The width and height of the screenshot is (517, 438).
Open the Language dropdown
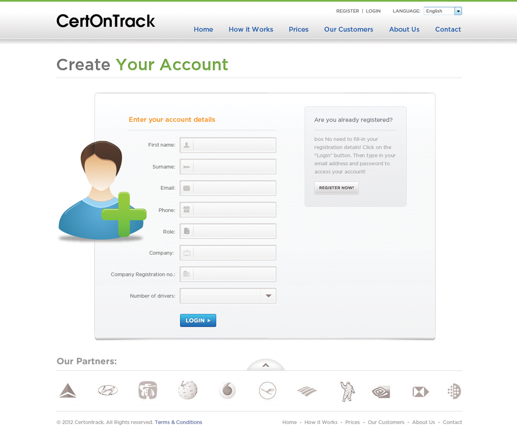coord(443,11)
